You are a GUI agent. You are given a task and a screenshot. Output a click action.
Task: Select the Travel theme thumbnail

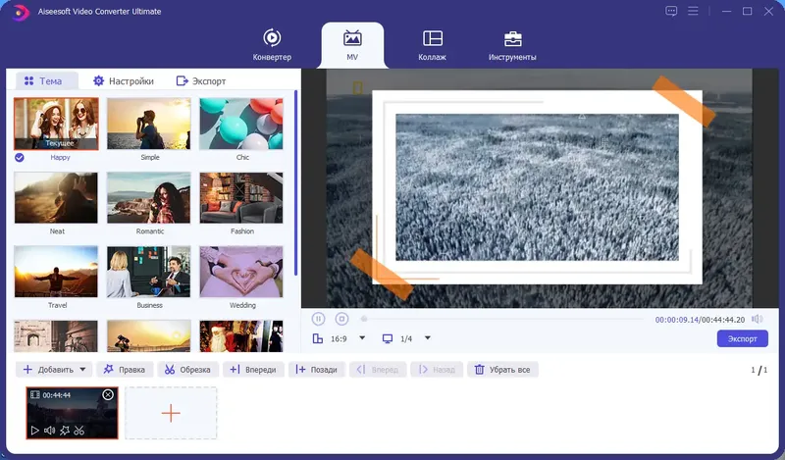(56, 272)
